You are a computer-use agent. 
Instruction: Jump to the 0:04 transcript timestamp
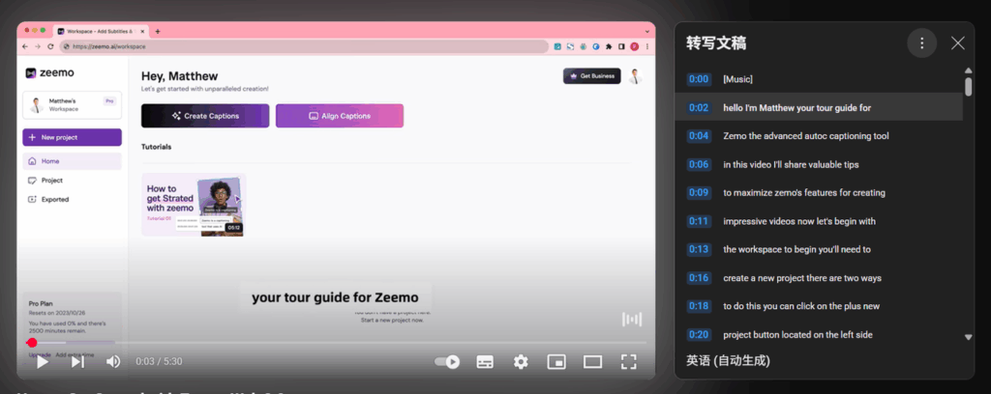(x=699, y=136)
